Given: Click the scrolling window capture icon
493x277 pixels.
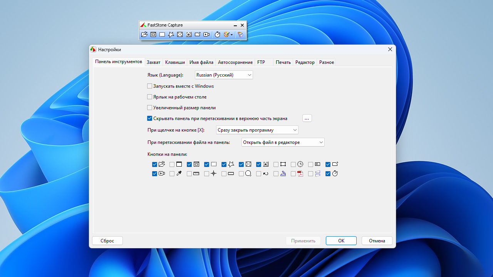Looking at the screenshot, I should click(x=189, y=35).
